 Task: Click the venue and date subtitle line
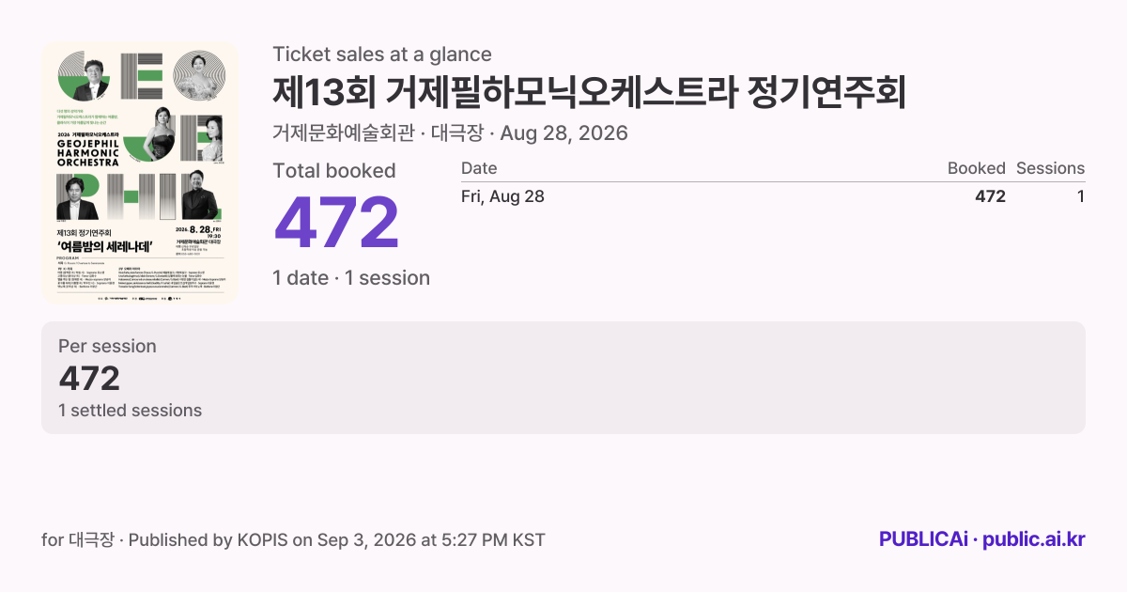click(450, 132)
